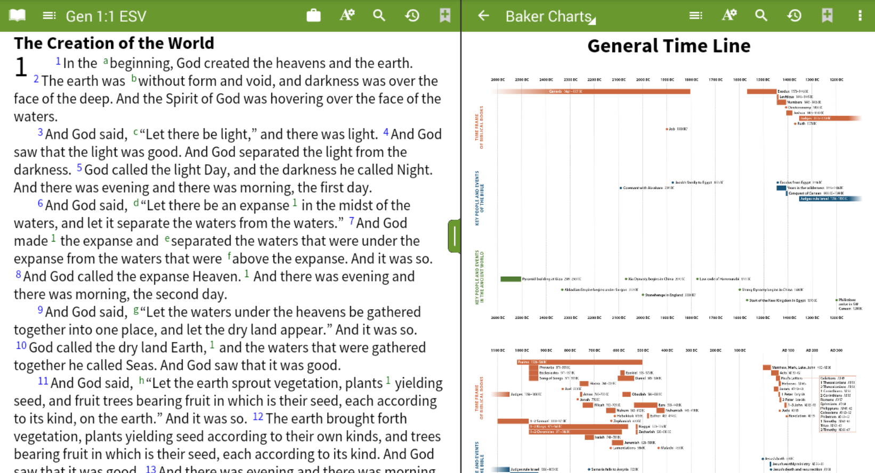Search in the ESV Bible pane
Image resolution: width=875 pixels, height=473 pixels.
tap(379, 15)
